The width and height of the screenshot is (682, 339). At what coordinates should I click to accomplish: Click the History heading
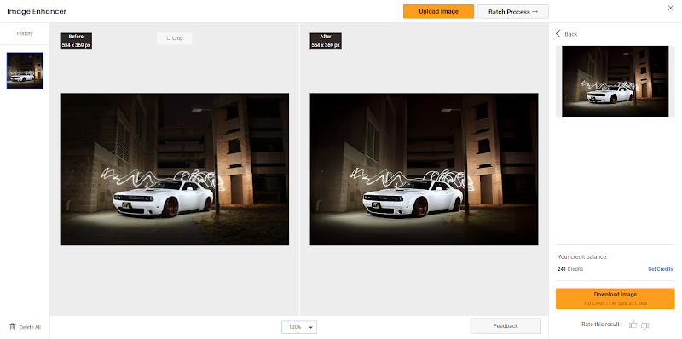point(25,33)
